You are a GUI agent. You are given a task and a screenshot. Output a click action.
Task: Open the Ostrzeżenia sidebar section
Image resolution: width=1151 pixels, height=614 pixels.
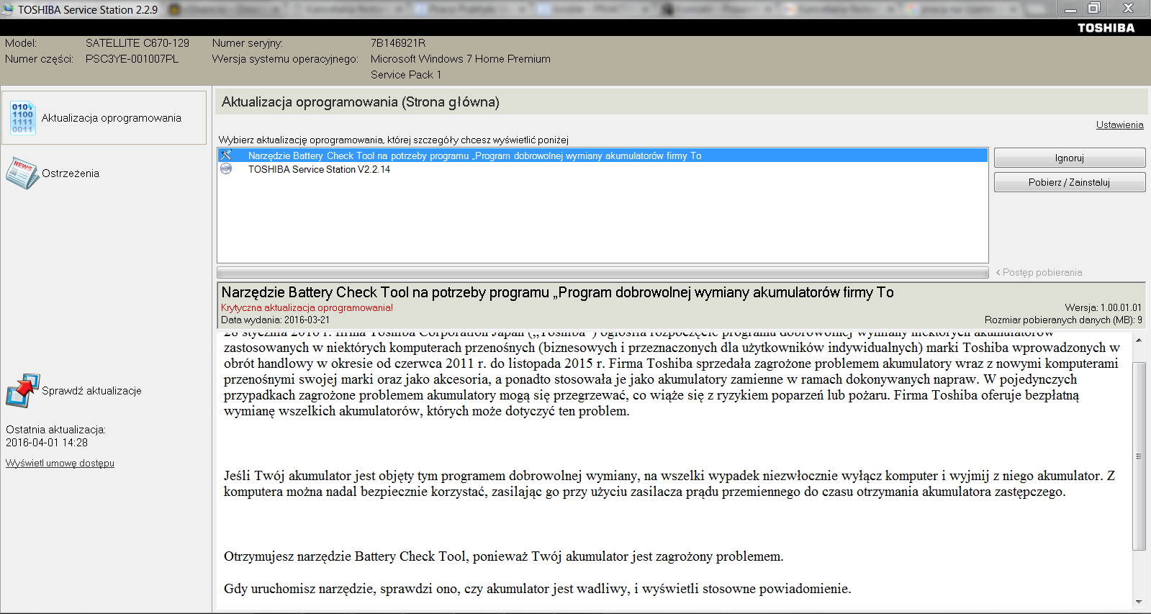[x=71, y=173]
